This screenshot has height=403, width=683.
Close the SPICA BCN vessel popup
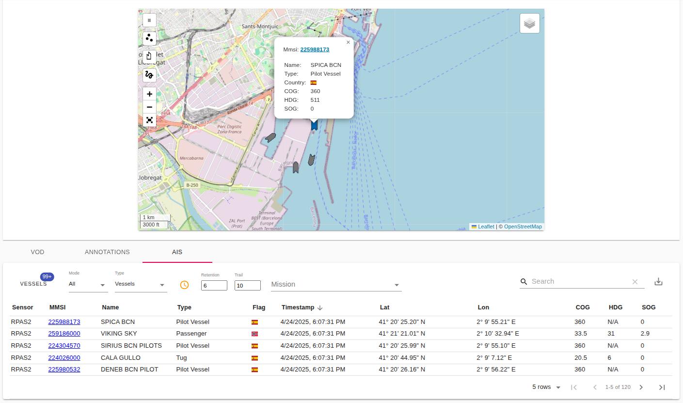[x=348, y=42]
